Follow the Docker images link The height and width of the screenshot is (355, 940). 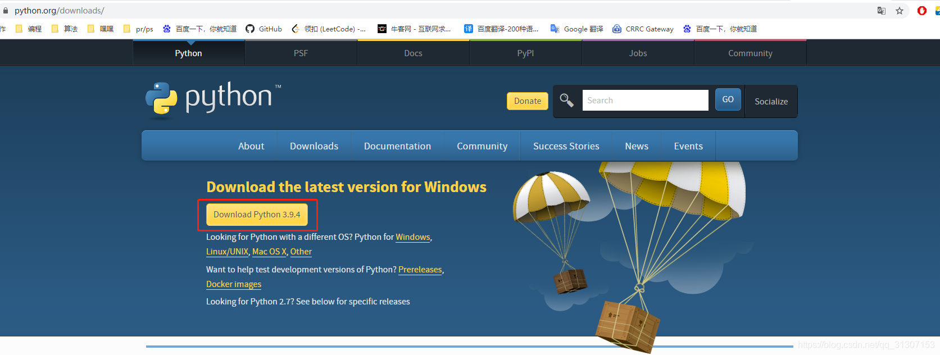pos(234,284)
